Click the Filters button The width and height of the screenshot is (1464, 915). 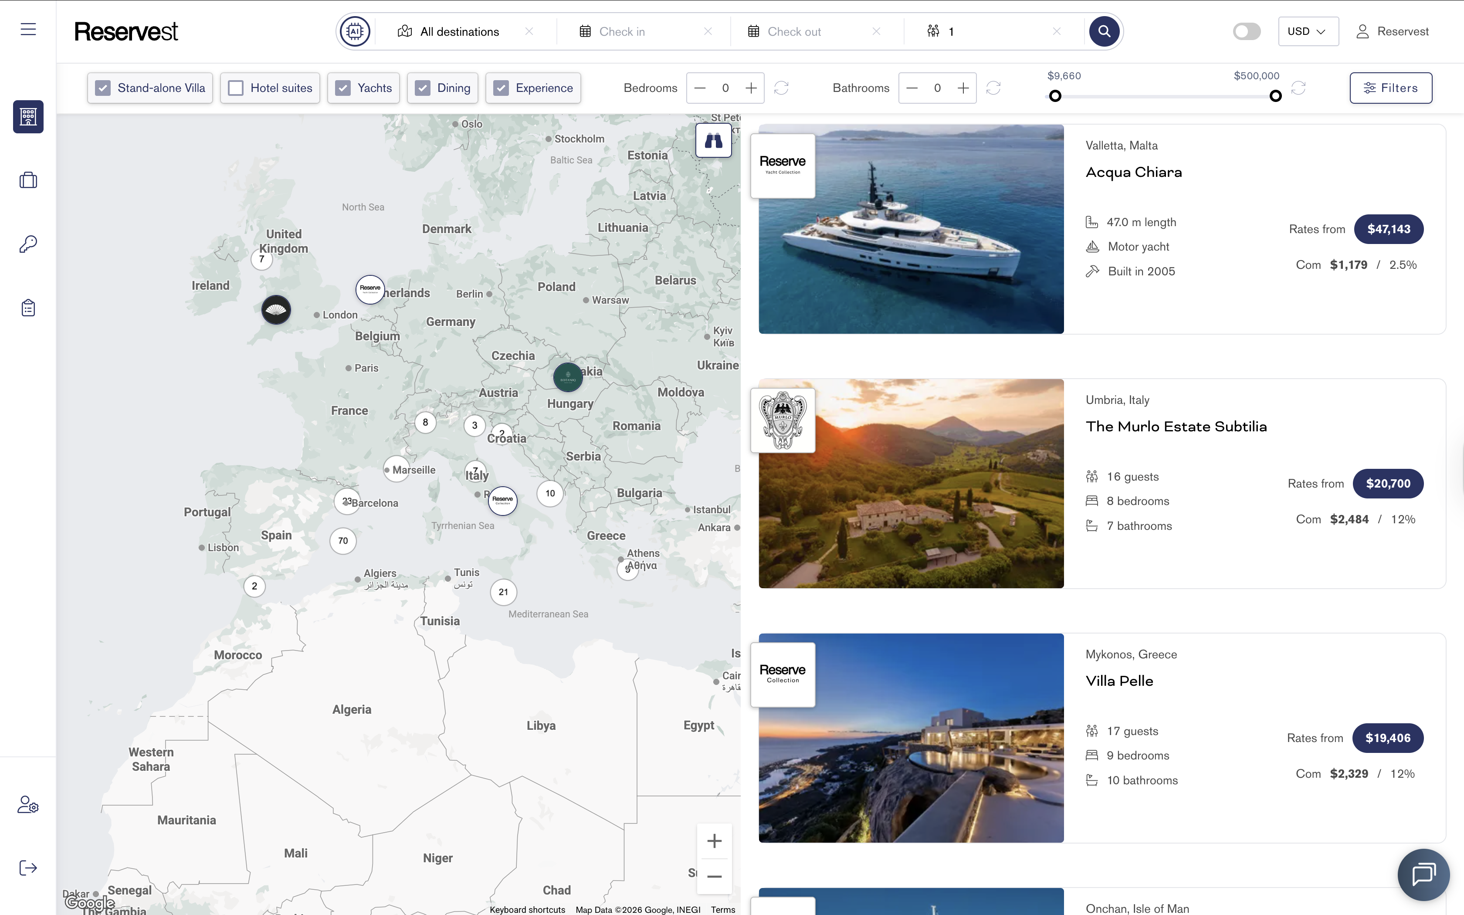tap(1391, 88)
